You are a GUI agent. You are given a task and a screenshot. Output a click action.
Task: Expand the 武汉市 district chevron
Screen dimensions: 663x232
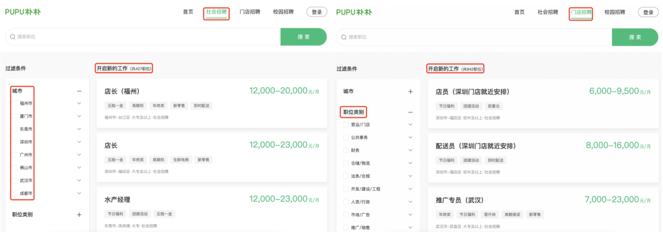pos(79,180)
